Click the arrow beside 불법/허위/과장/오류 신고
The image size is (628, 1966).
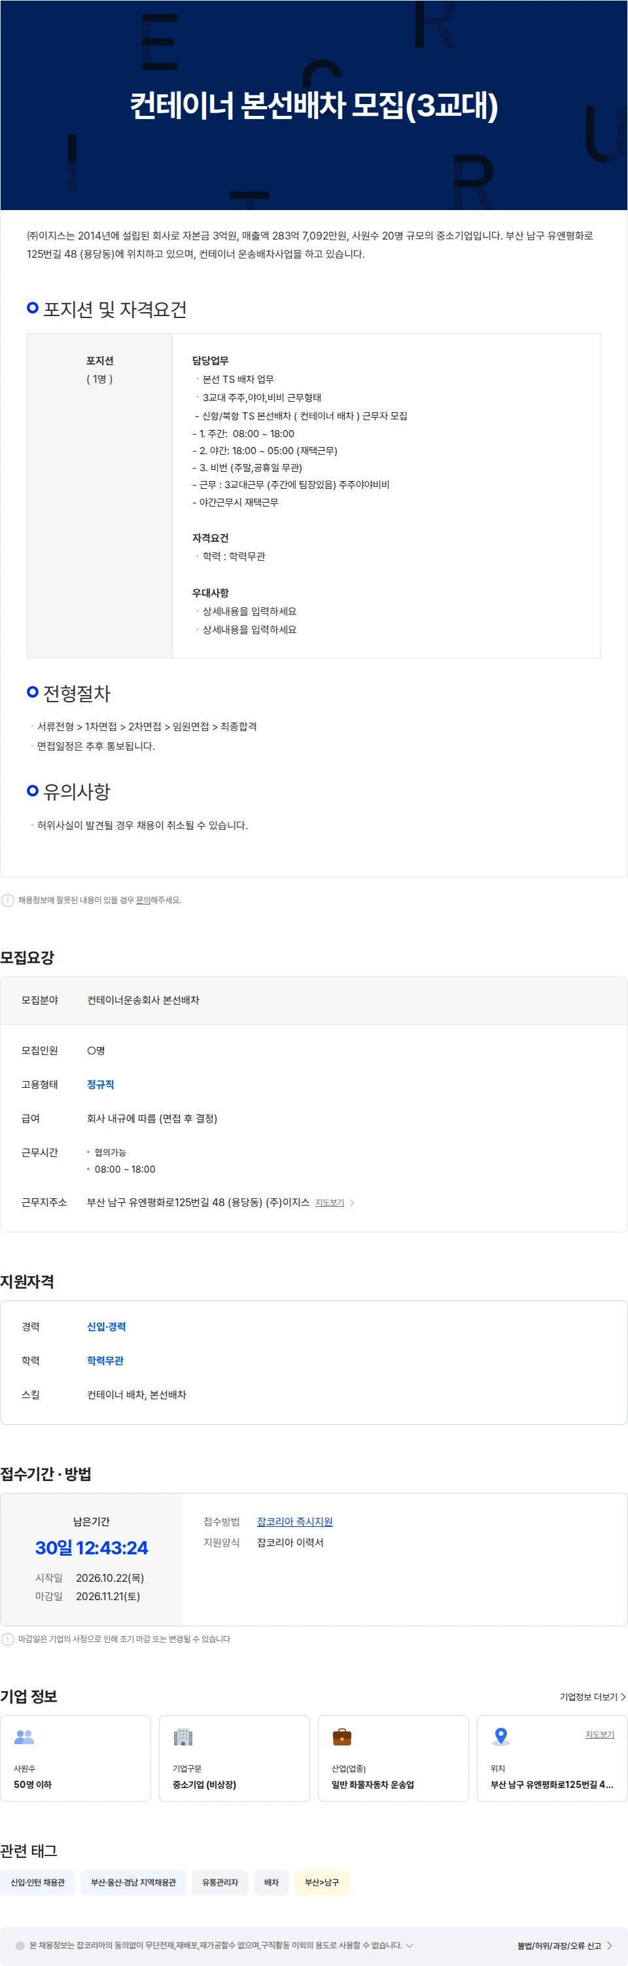(610, 1946)
